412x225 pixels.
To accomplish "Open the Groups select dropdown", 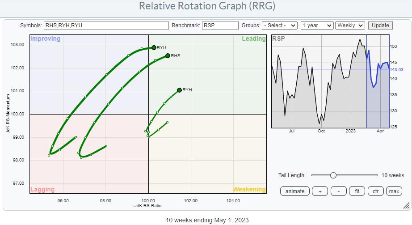I will pos(280,25).
